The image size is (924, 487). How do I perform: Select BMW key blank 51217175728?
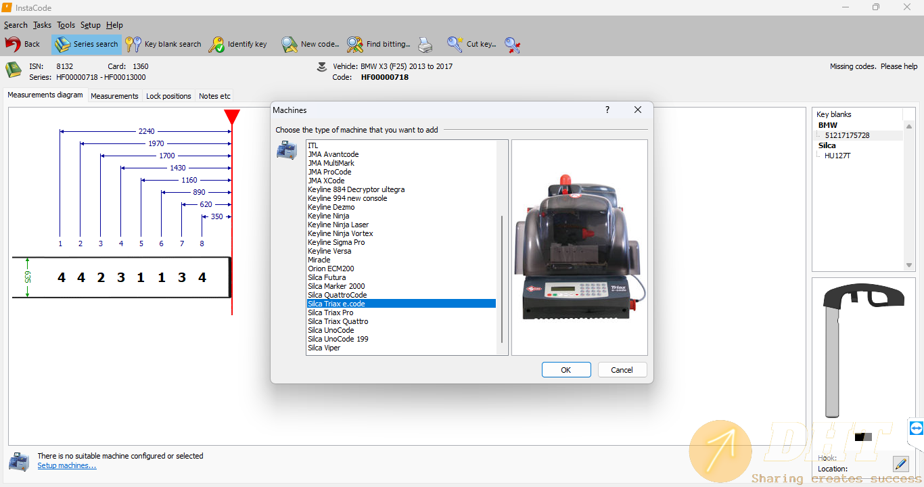point(847,135)
